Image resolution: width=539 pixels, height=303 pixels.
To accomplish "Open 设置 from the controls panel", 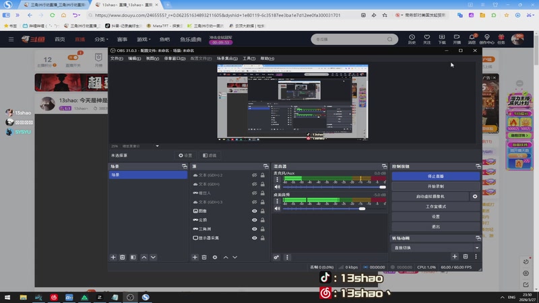I will tap(435, 217).
